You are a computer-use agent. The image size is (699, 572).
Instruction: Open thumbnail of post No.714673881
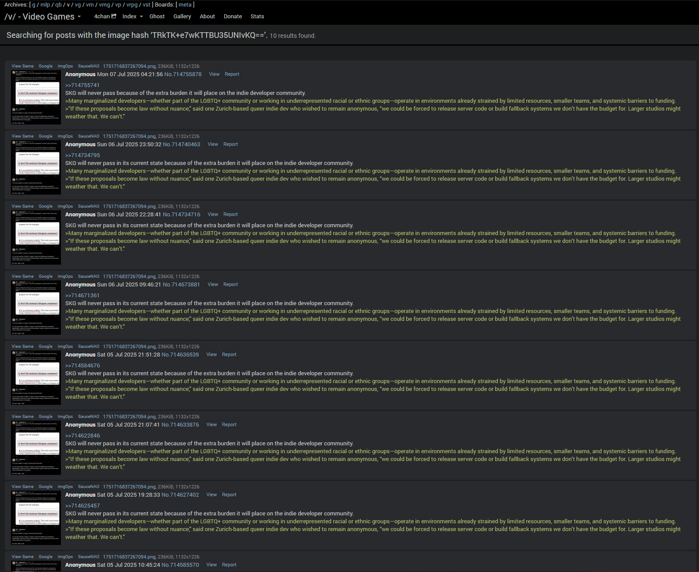pos(36,308)
